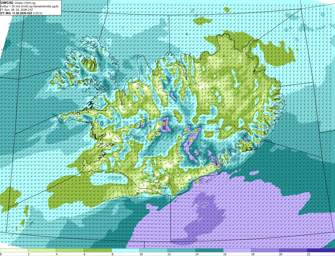Select the line "hviður > 25 m/s (hvítt) og hámarkshviða (gult)"

pyautogui.click(x=30, y=6)
